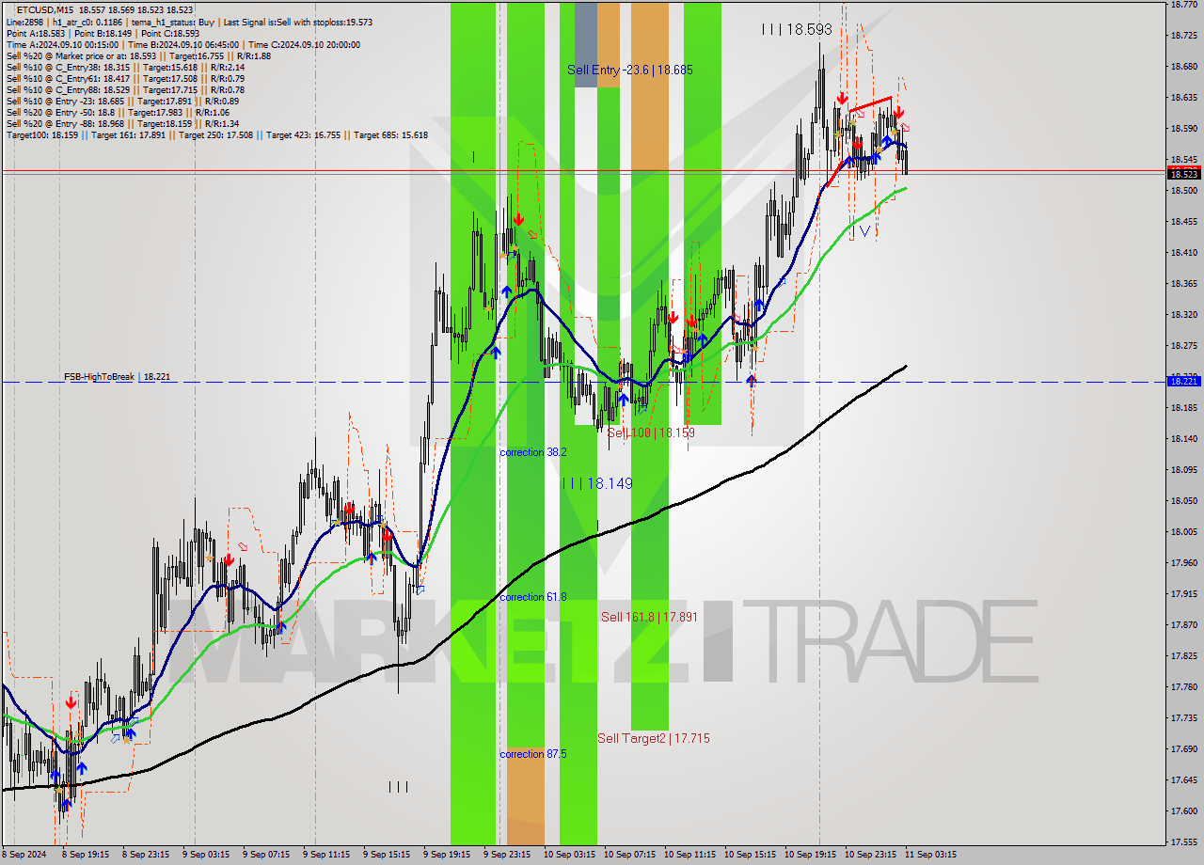Click the 'correction 38.2' label
Screen dimensions: 1204x865
coord(533,452)
